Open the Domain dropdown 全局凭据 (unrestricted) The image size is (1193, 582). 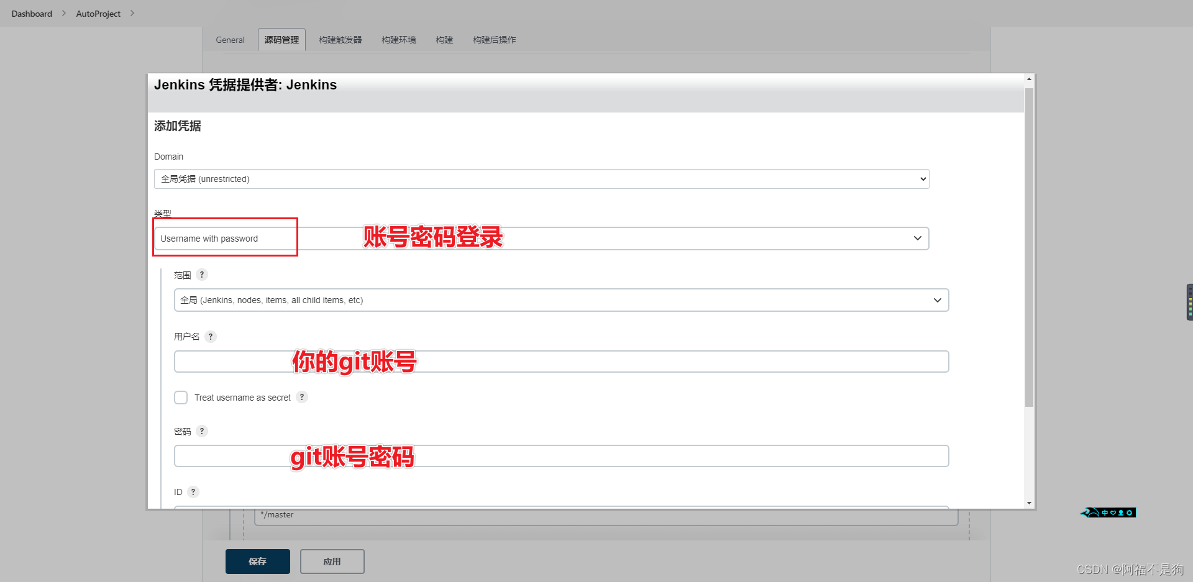[x=542, y=179]
